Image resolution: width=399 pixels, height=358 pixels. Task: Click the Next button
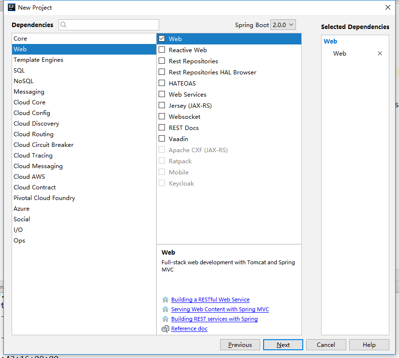[x=283, y=345]
